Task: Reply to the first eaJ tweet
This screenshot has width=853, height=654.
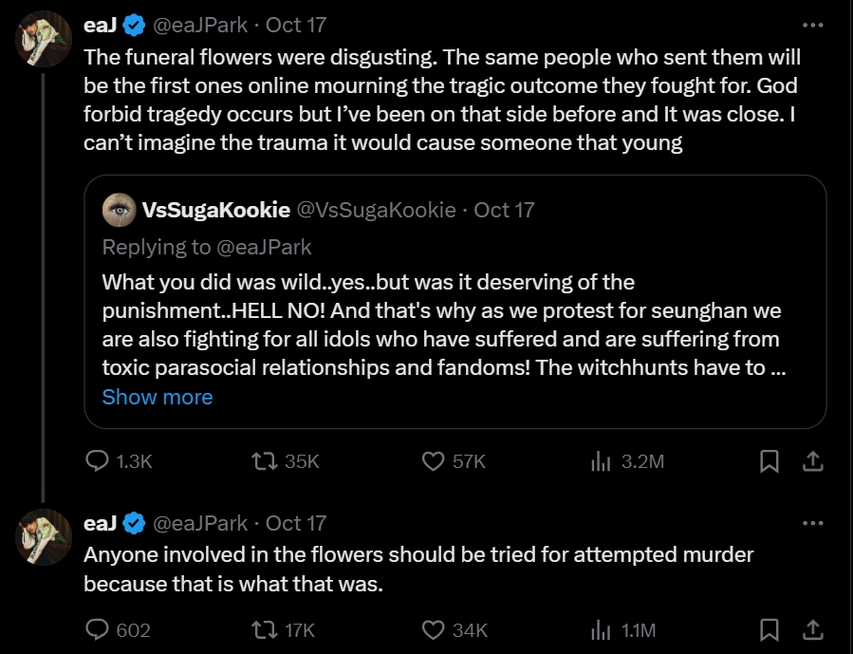Action: (98, 461)
